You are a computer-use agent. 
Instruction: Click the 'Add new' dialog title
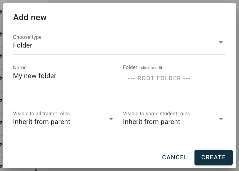(30, 18)
